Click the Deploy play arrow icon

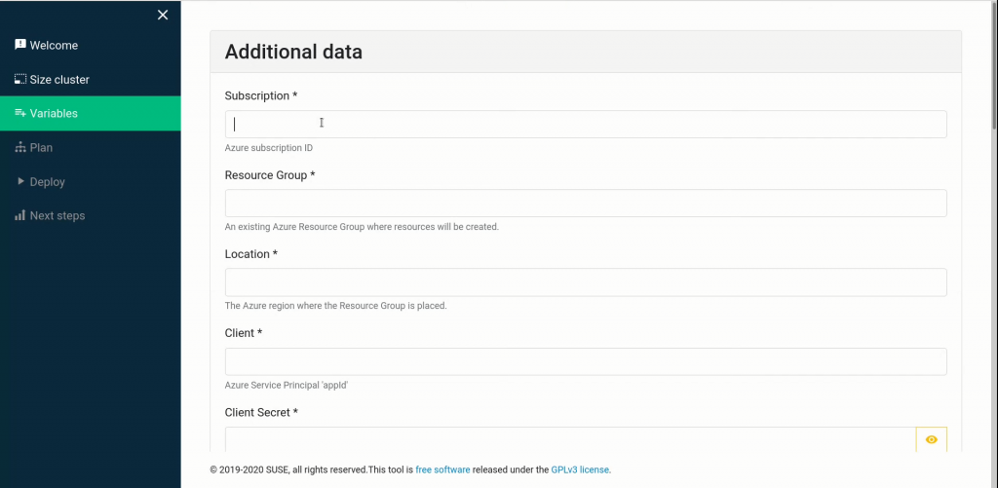(x=20, y=181)
